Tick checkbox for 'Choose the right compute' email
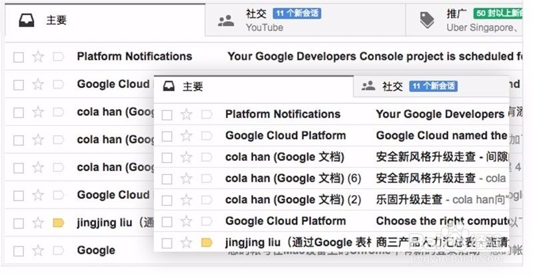The width and height of the screenshot is (533, 277). click(x=167, y=222)
